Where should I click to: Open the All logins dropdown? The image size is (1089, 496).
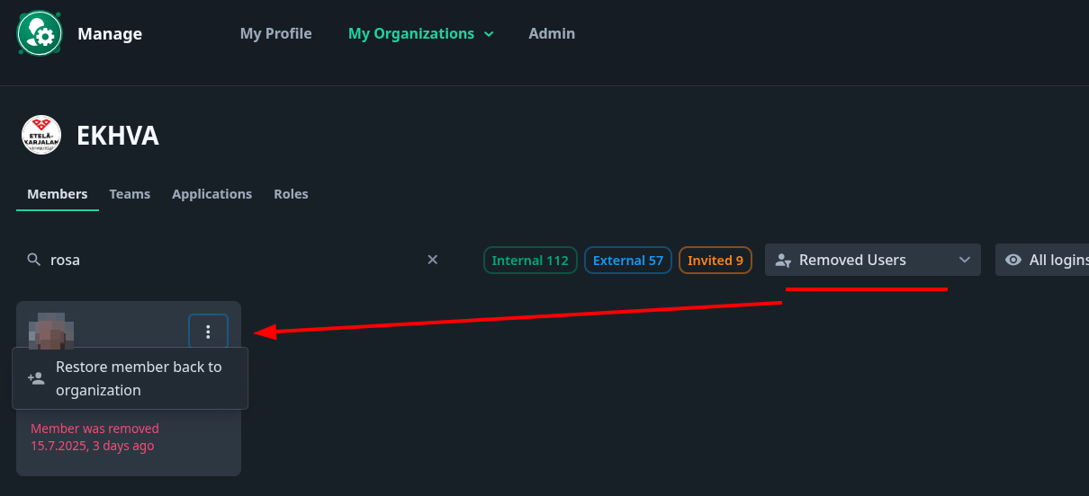[x=1042, y=260]
